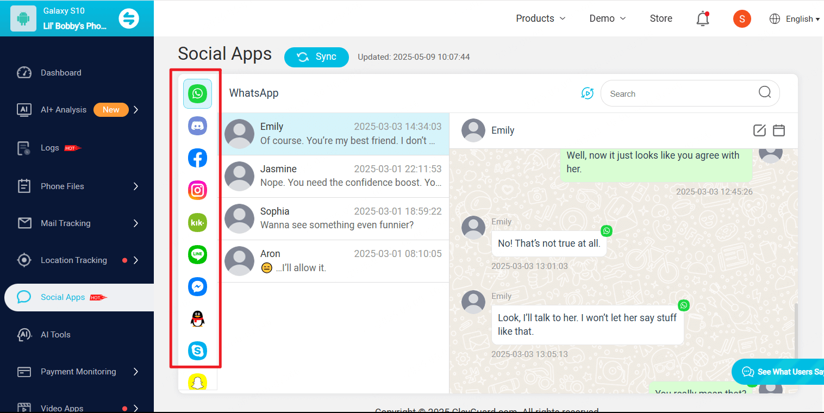Click Emily's avatar in chat header

(x=473, y=130)
